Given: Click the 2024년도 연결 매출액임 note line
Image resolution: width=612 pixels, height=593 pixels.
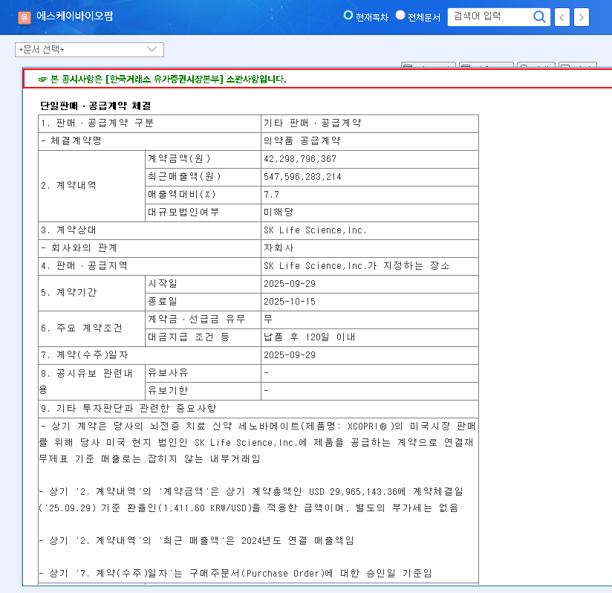Looking at the screenshot, I should pyautogui.click(x=197, y=541).
